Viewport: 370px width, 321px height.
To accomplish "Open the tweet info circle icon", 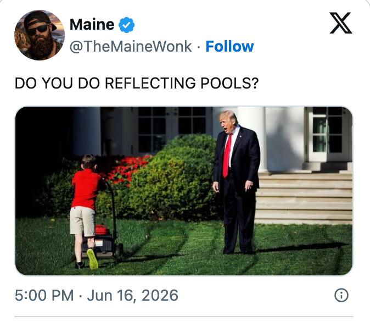I will 341,295.
